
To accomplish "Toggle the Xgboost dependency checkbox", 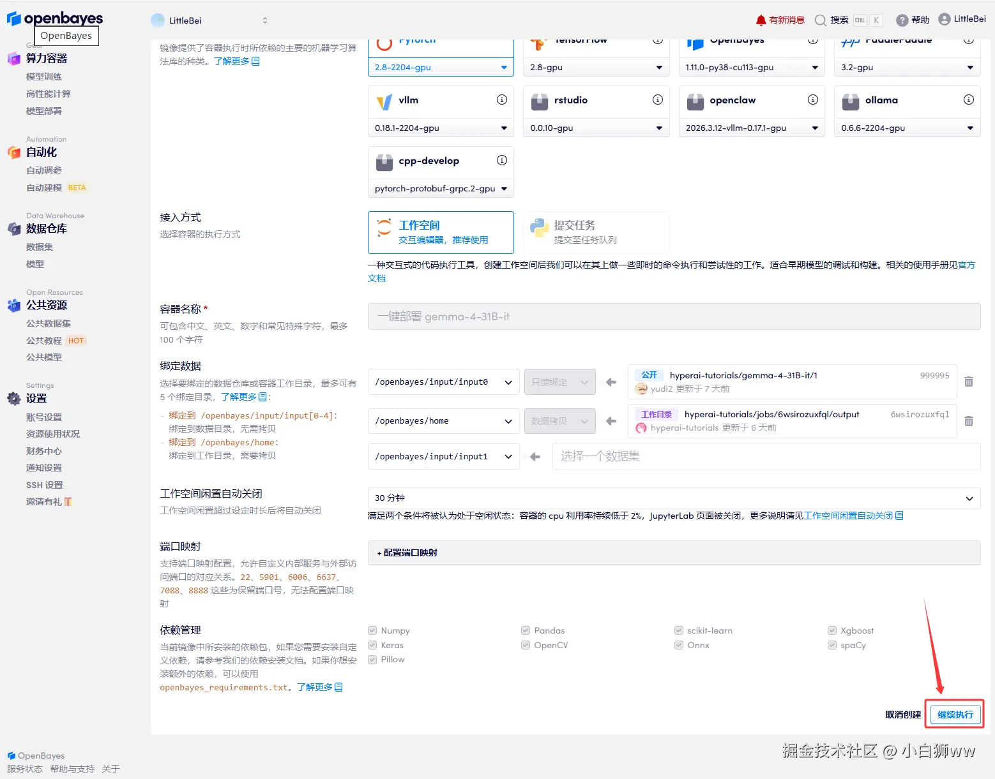I will point(832,630).
